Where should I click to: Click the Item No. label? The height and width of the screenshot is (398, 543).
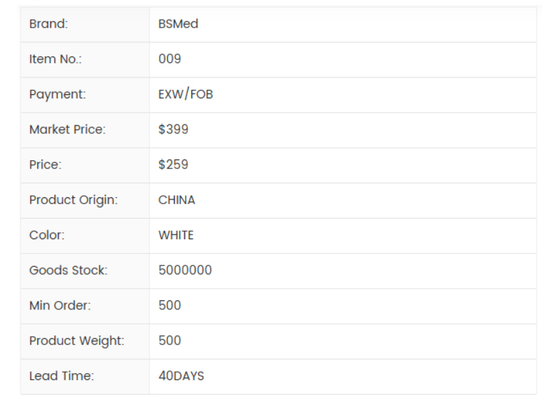55,59
